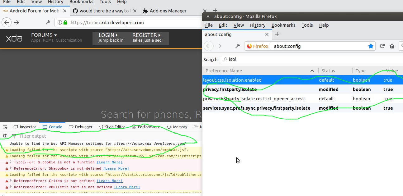Open Learn More link for Shadowbox error
This screenshot has width=403, height=196.
tap(116, 168)
